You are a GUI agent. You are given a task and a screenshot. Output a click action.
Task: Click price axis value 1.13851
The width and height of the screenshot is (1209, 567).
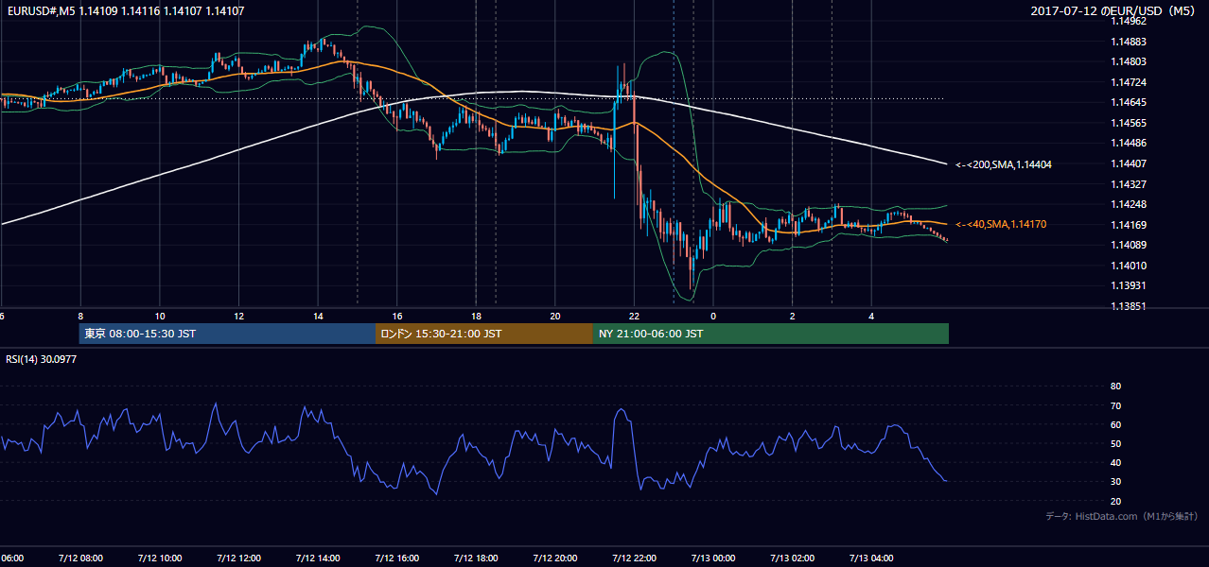tap(1129, 306)
